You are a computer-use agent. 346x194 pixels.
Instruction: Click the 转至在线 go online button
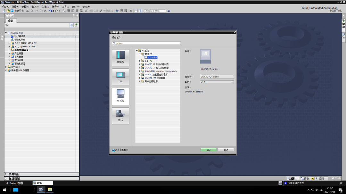[91, 11]
